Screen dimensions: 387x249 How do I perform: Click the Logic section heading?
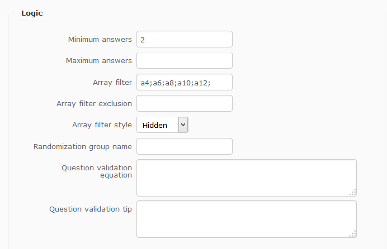coord(32,13)
